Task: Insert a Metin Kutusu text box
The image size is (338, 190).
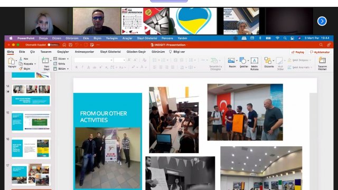Action: (255, 61)
